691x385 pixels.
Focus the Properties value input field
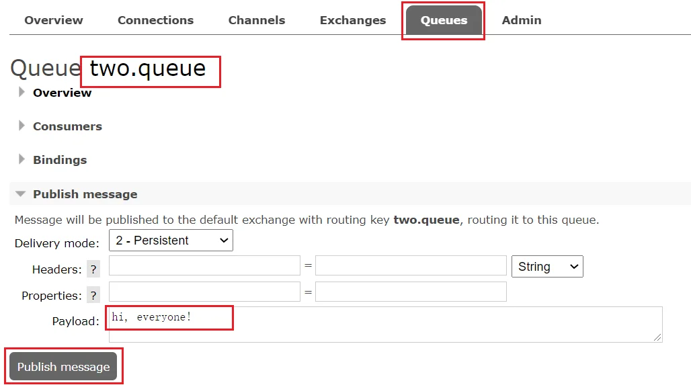pyautogui.click(x=411, y=292)
